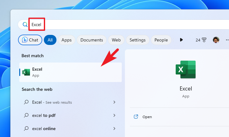This screenshot has height=137, width=229.
Task: Expand chevron for 'excel to pdf'
Action: point(115,115)
